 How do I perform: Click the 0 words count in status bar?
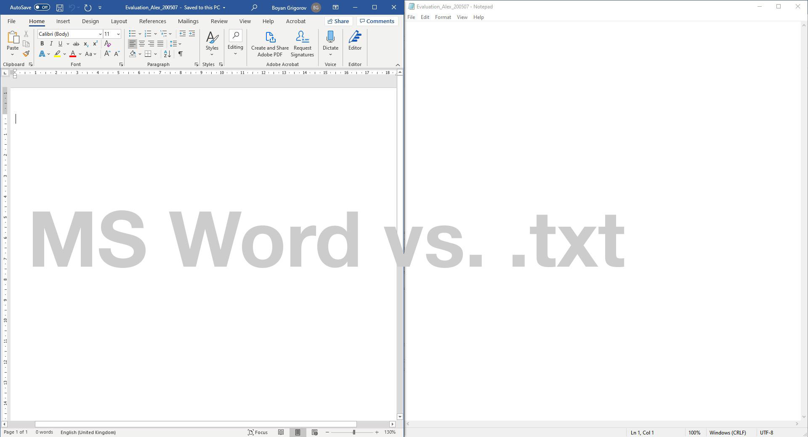click(x=44, y=432)
